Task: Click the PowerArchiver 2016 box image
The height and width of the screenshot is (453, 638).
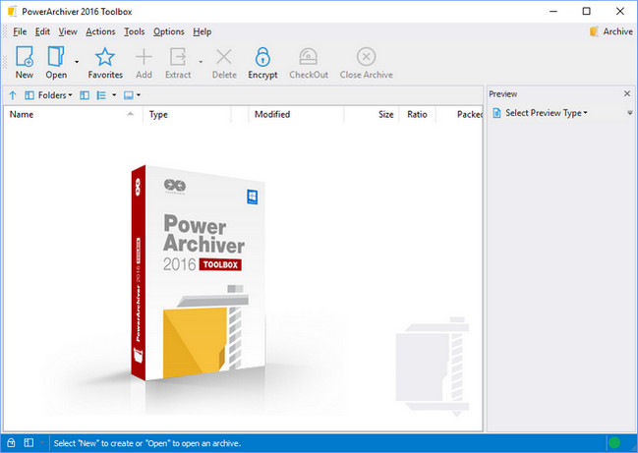Action: pos(199,273)
